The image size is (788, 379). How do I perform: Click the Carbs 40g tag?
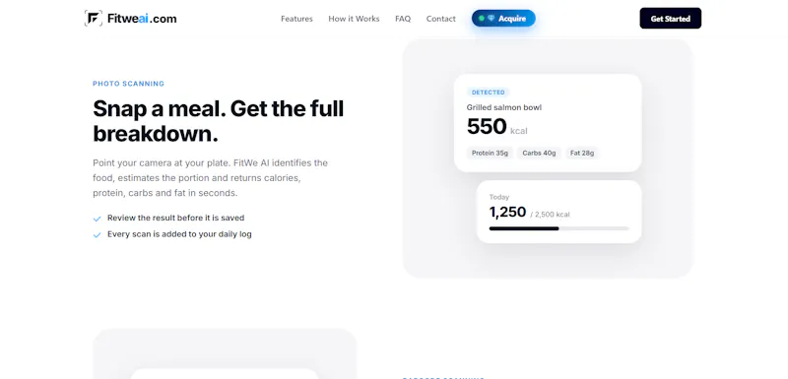[539, 154]
